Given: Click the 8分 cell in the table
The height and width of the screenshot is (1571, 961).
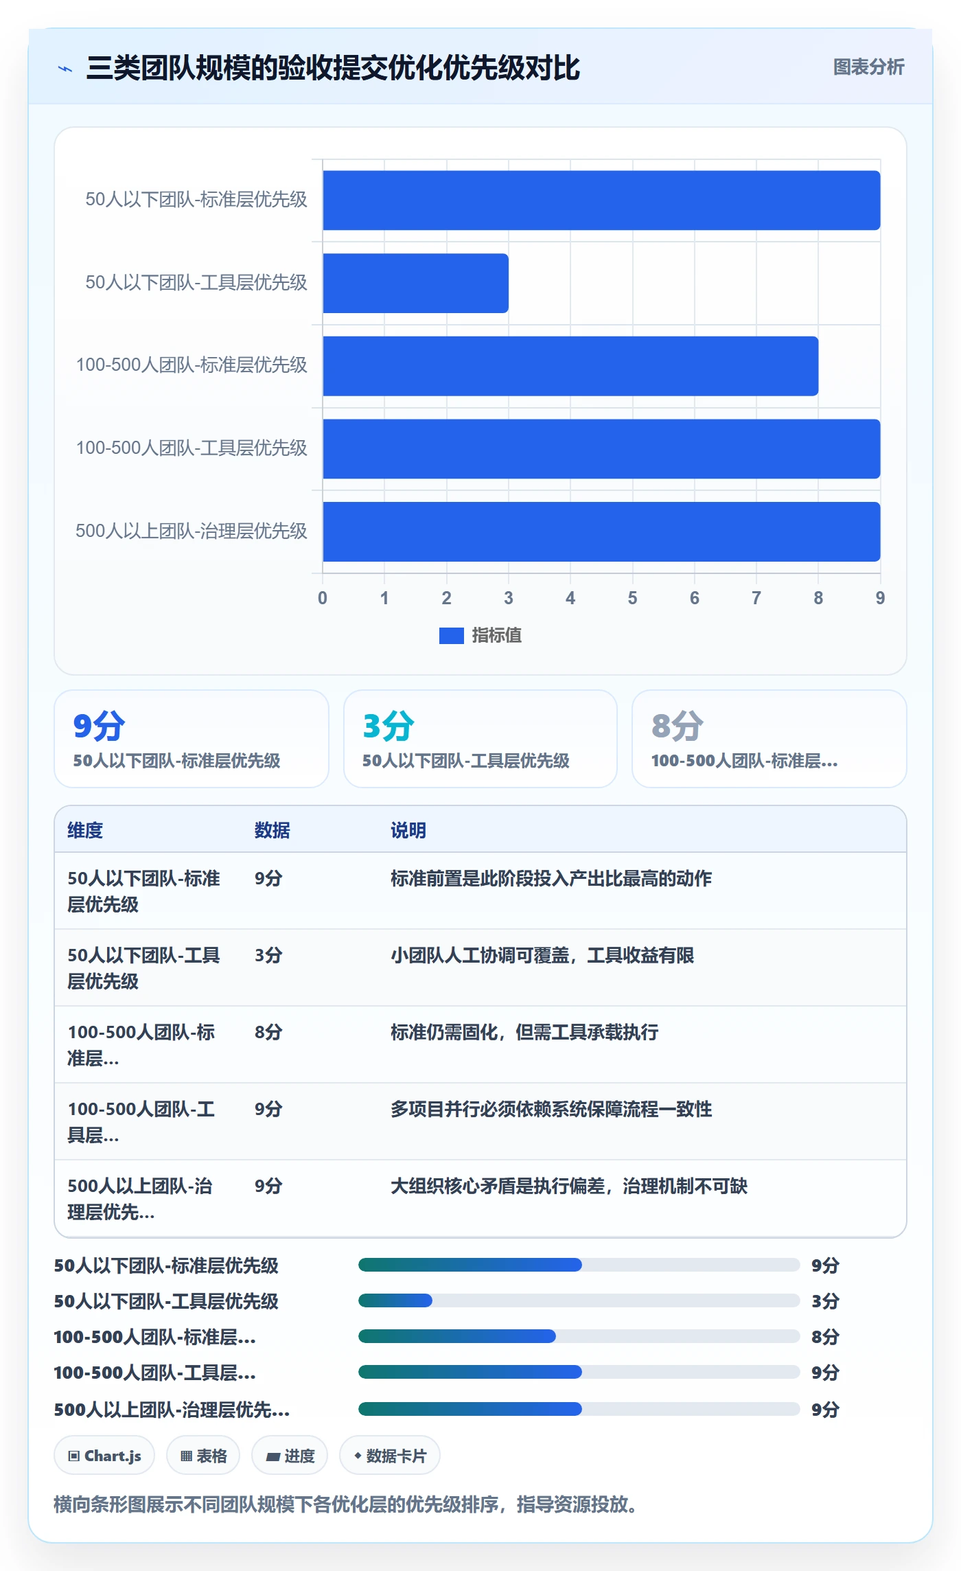Looking at the screenshot, I should pyautogui.click(x=268, y=1032).
